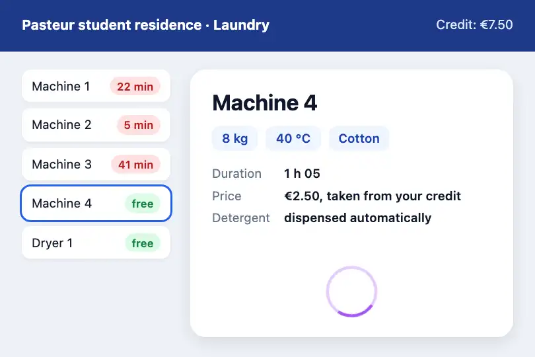Viewport: 535px width, 357px height.
Task: Click the Cotton program chip
Action: coord(359,138)
